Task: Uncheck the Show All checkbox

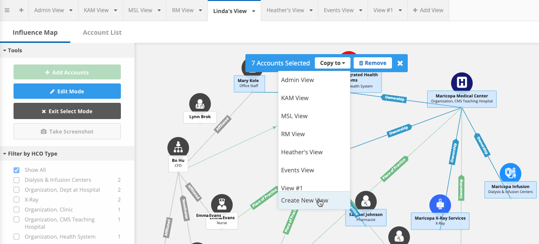Action: click(x=17, y=170)
